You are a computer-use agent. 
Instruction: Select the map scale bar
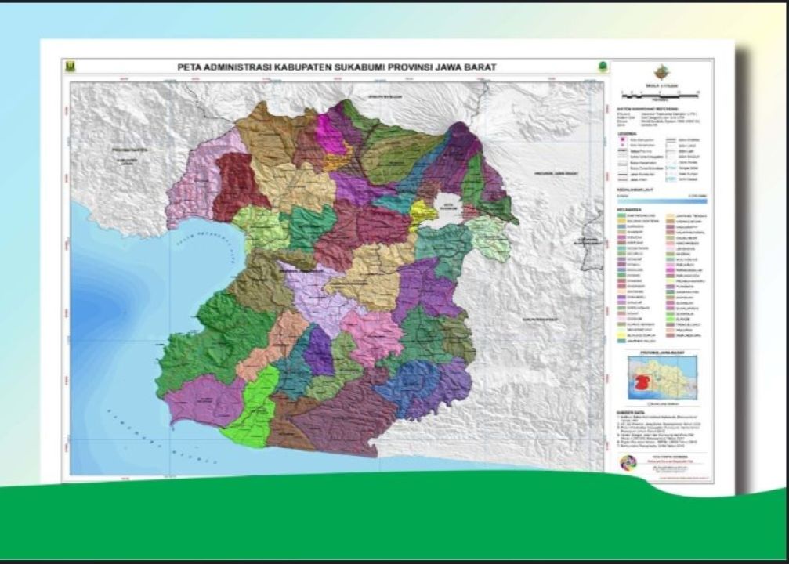tap(661, 96)
